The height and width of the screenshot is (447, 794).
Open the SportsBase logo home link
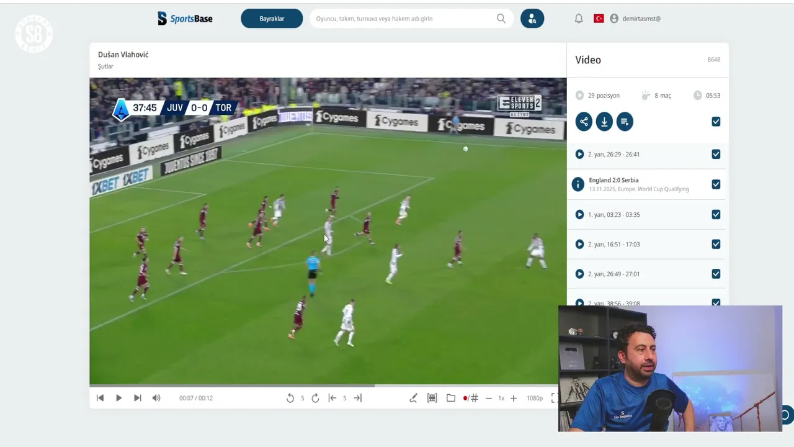click(185, 19)
